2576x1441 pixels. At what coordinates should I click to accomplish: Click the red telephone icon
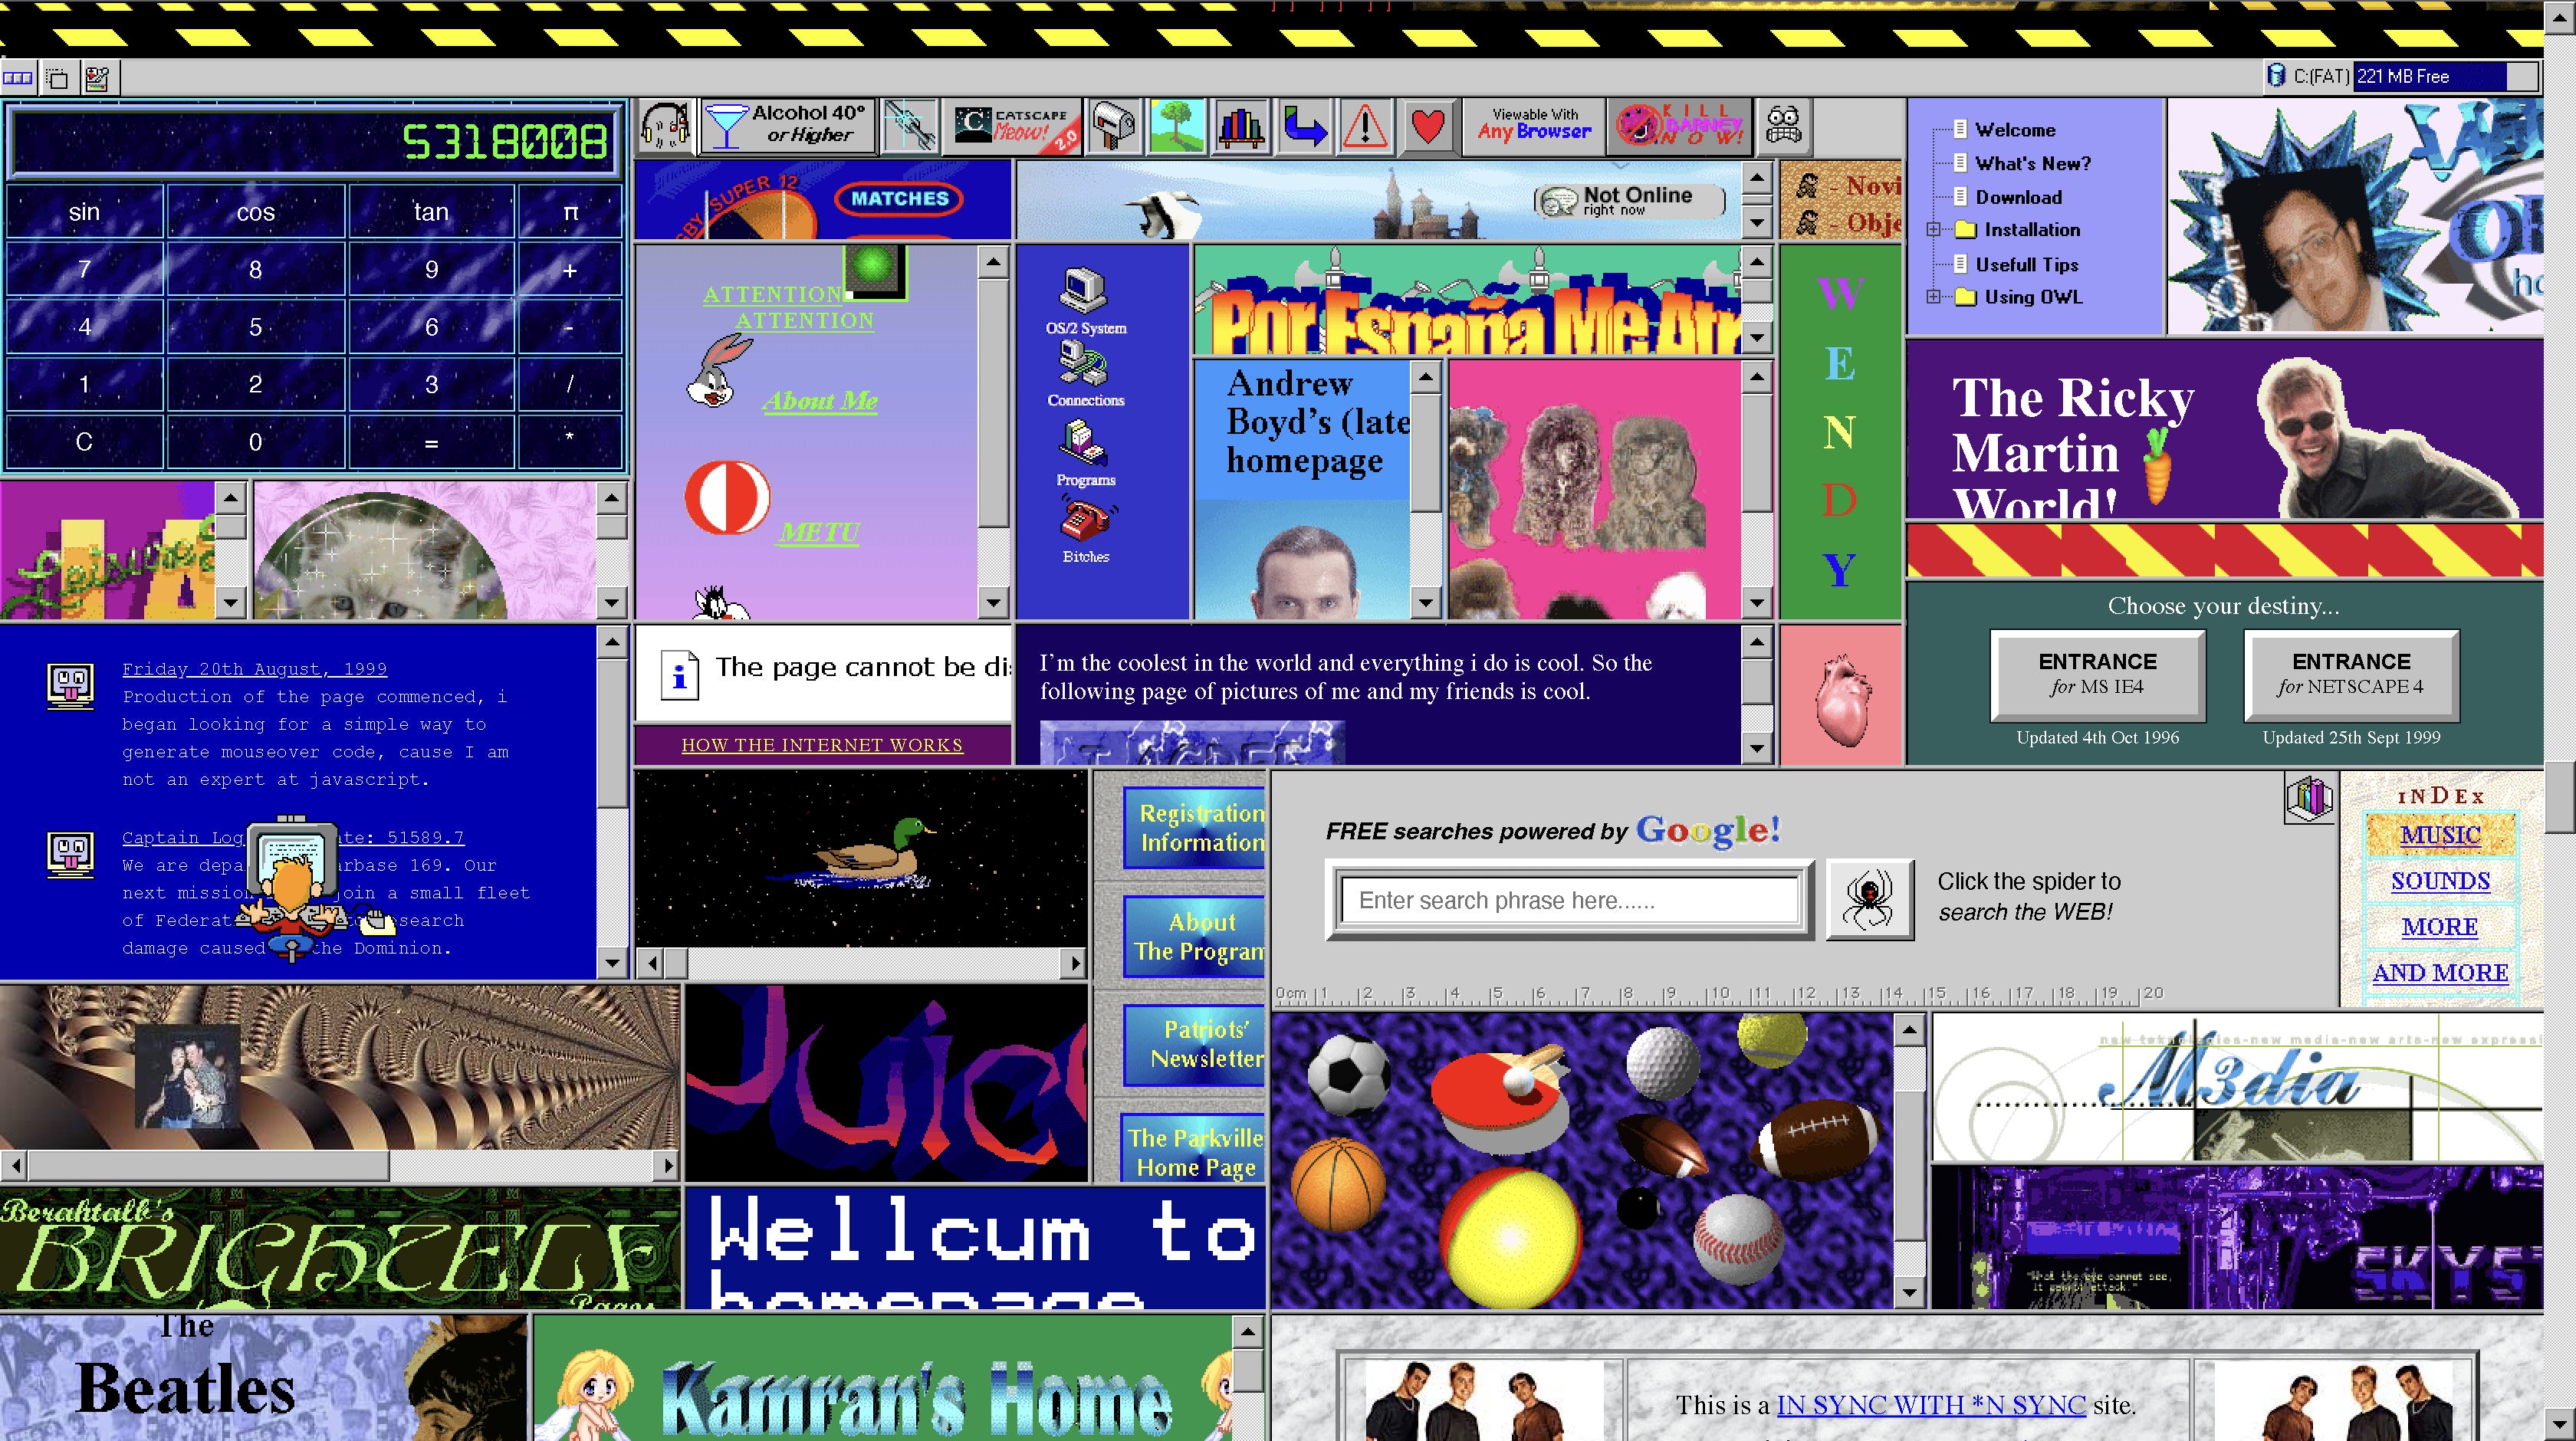1085,521
